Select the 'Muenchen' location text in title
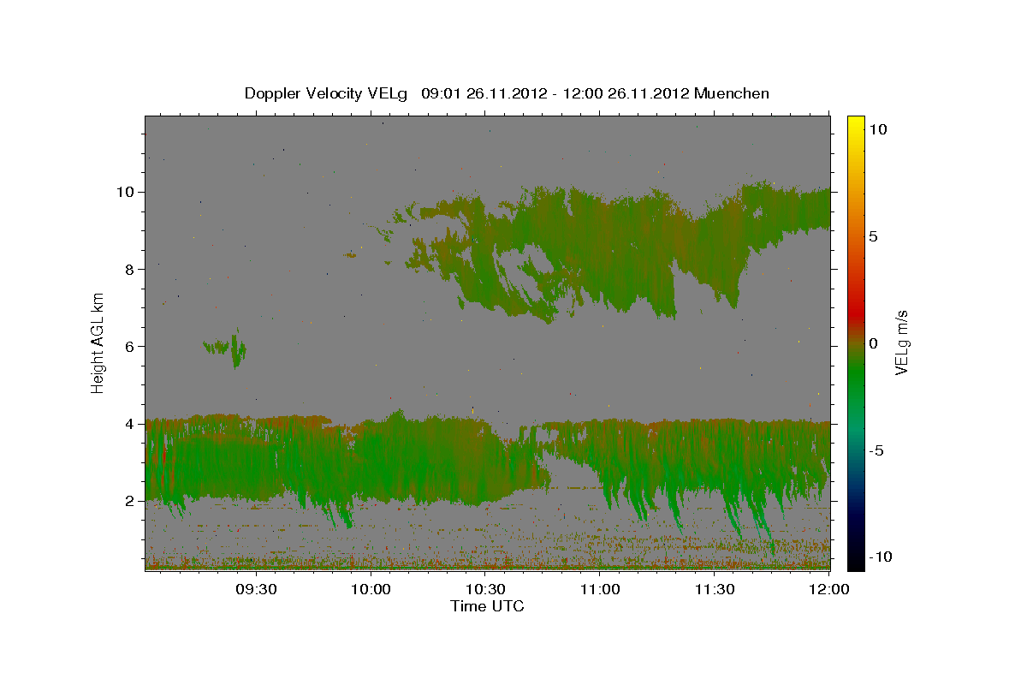The image size is (1027, 685). coord(732,93)
